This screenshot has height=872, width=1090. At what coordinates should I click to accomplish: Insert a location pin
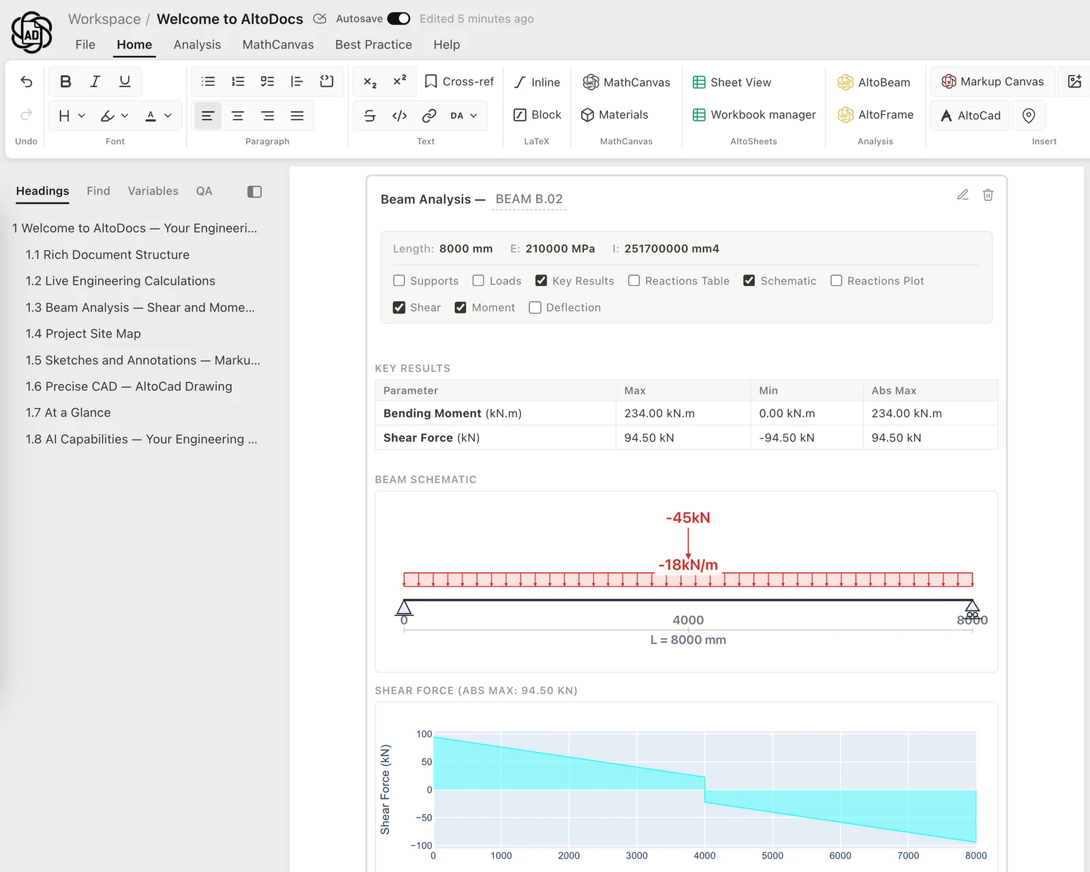click(x=1029, y=116)
